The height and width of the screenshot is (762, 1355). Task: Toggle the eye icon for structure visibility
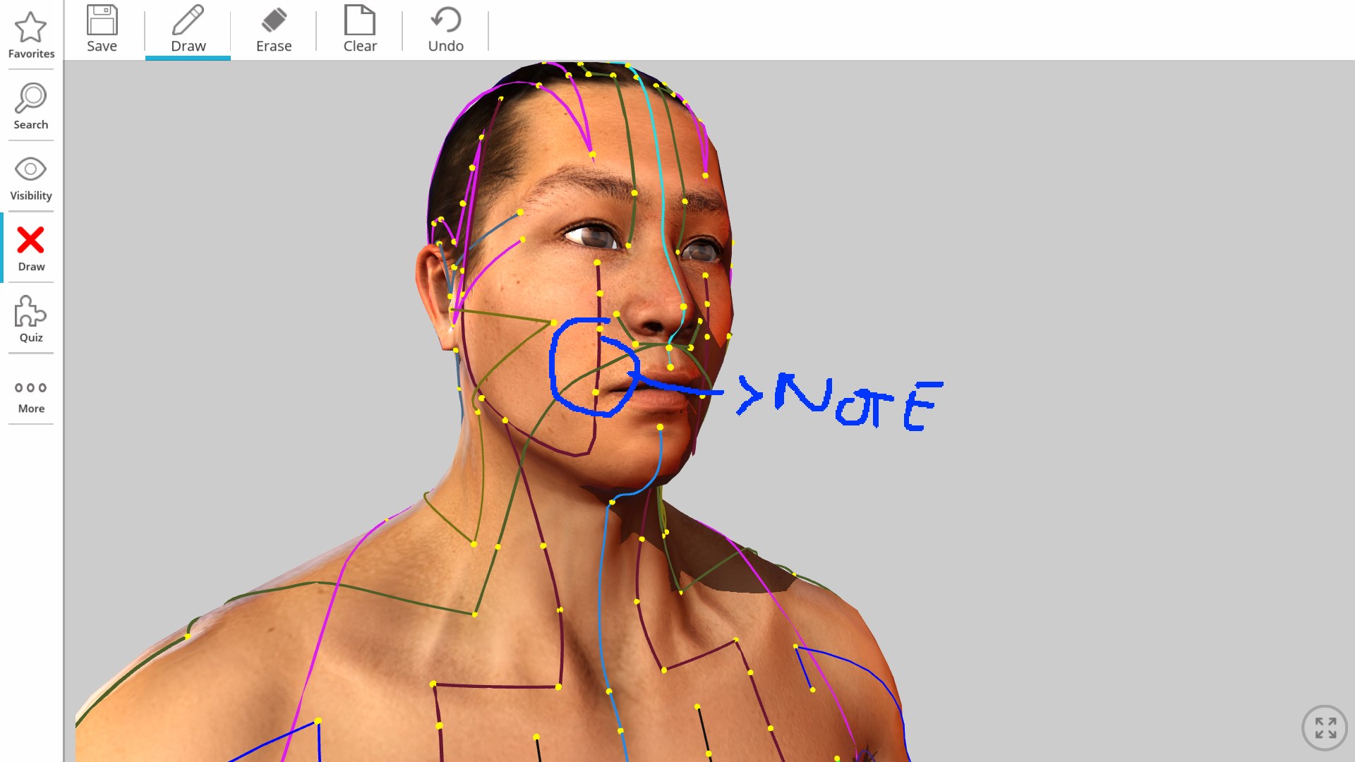coord(30,168)
